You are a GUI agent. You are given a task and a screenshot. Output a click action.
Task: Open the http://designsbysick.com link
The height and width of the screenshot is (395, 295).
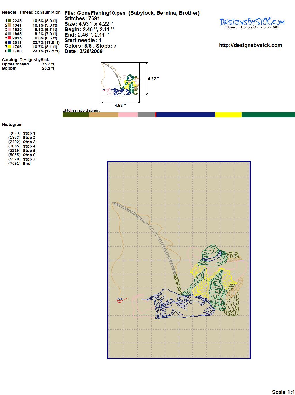point(250,45)
